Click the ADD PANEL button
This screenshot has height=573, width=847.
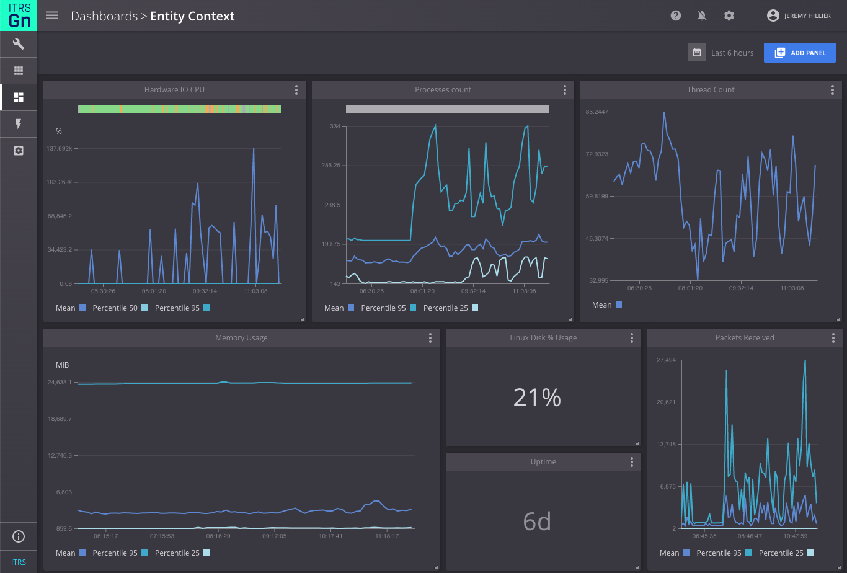800,53
